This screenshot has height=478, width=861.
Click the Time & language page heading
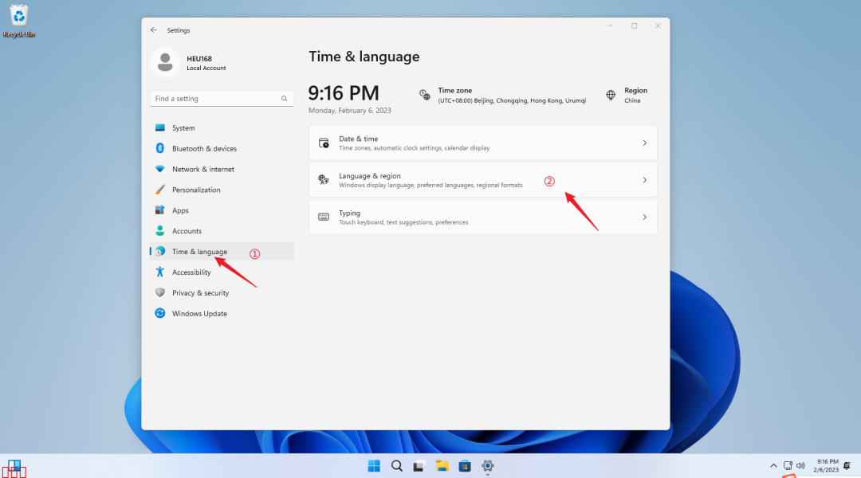point(364,57)
